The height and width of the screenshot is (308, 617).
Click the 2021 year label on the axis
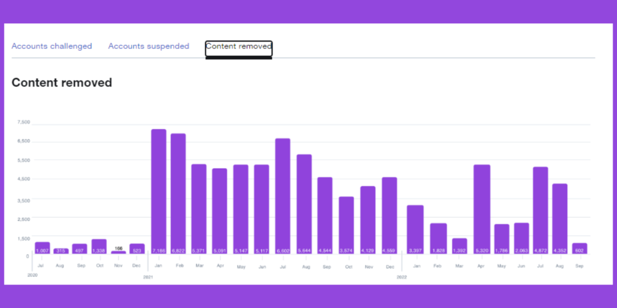pyautogui.click(x=148, y=277)
